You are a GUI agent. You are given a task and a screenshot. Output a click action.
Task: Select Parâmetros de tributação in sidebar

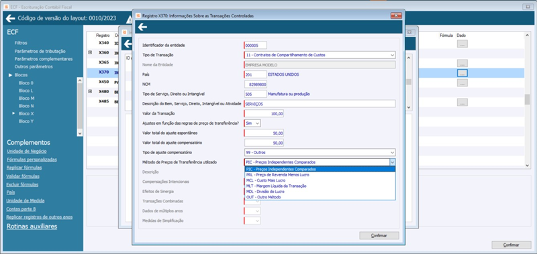click(40, 52)
